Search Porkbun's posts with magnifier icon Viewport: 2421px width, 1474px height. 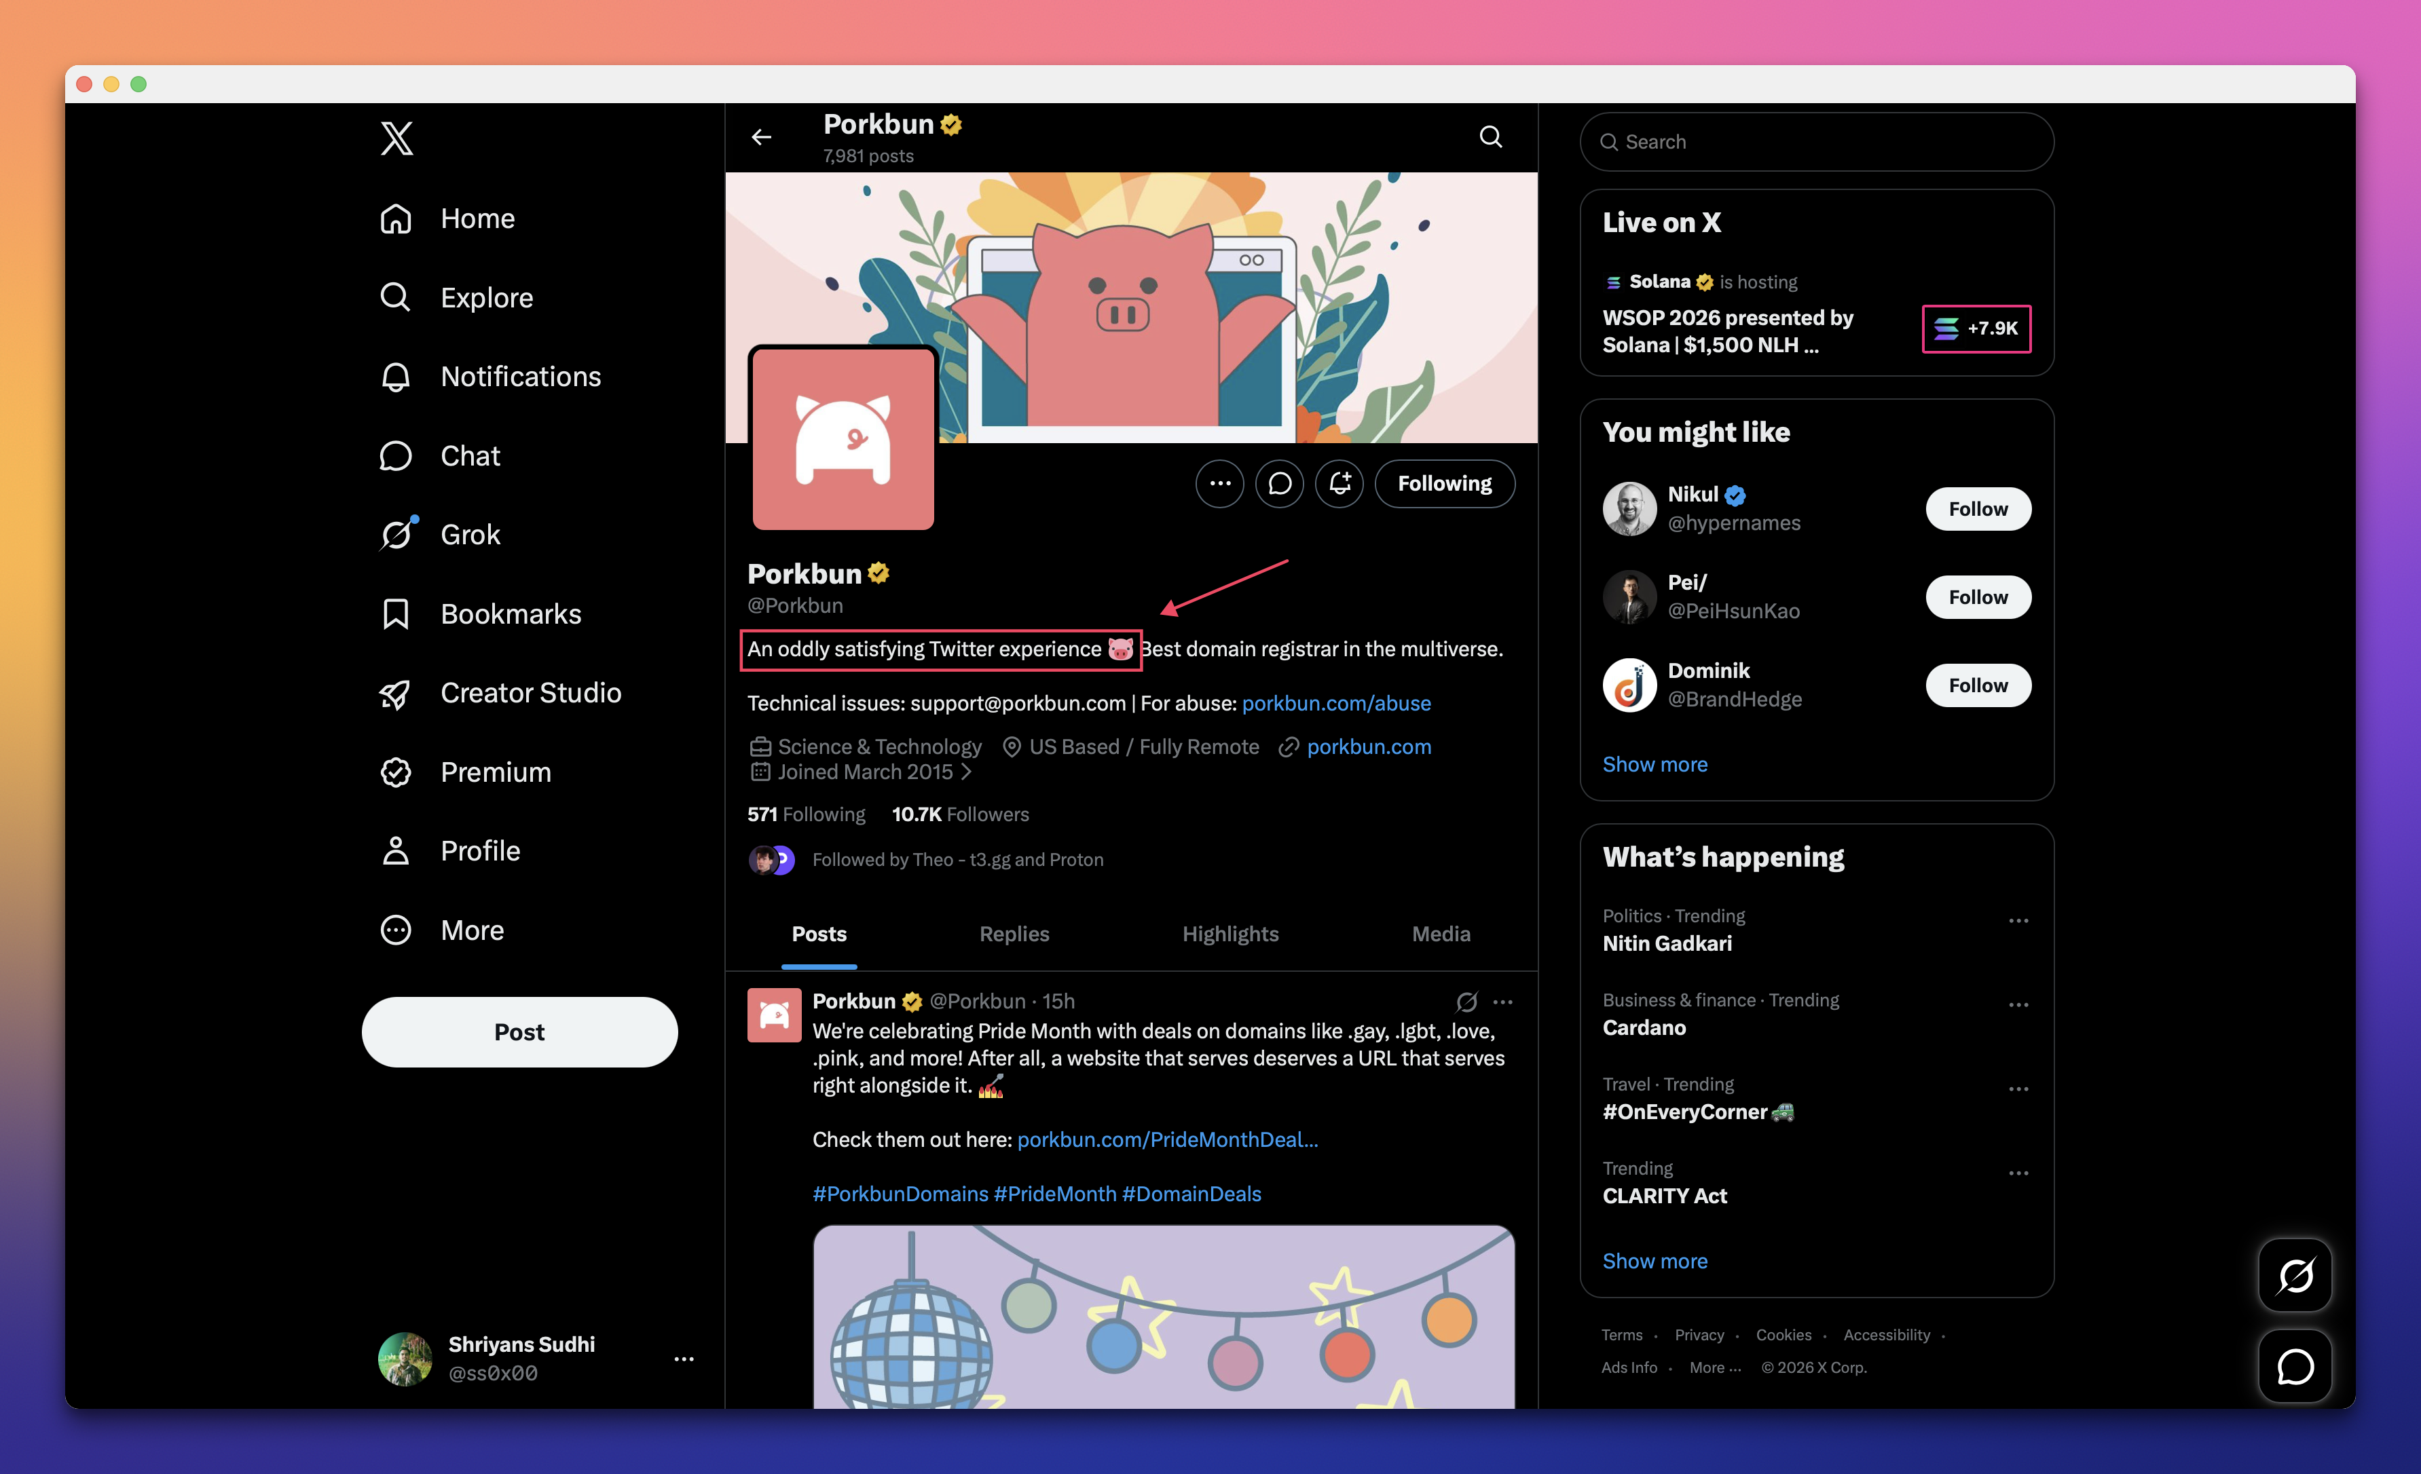coord(1490,136)
